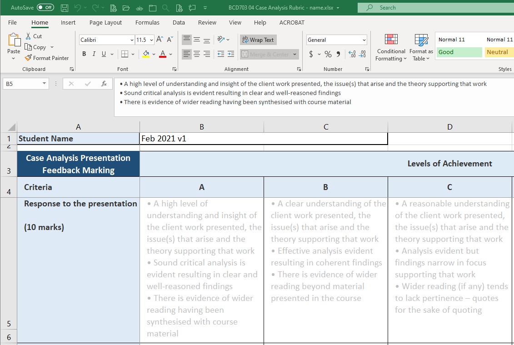Apply strikethrough from Quick Access Toolbar
The height and width of the screenshot is (345, 514).
139,8
